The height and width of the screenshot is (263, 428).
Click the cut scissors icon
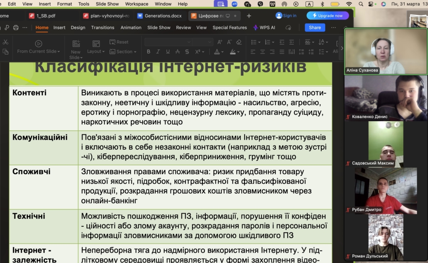tap(5, 42)
